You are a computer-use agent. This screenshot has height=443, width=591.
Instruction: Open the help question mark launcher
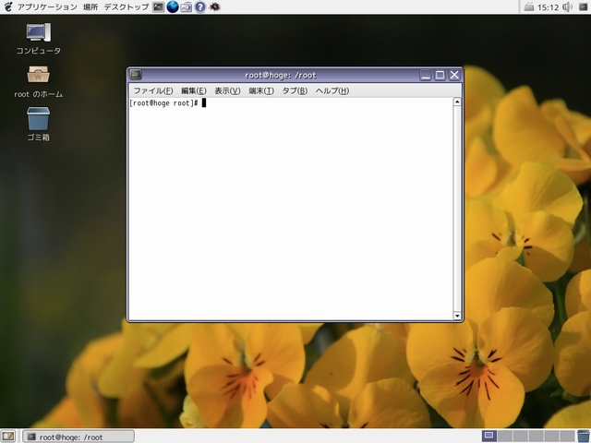[200, 6]
